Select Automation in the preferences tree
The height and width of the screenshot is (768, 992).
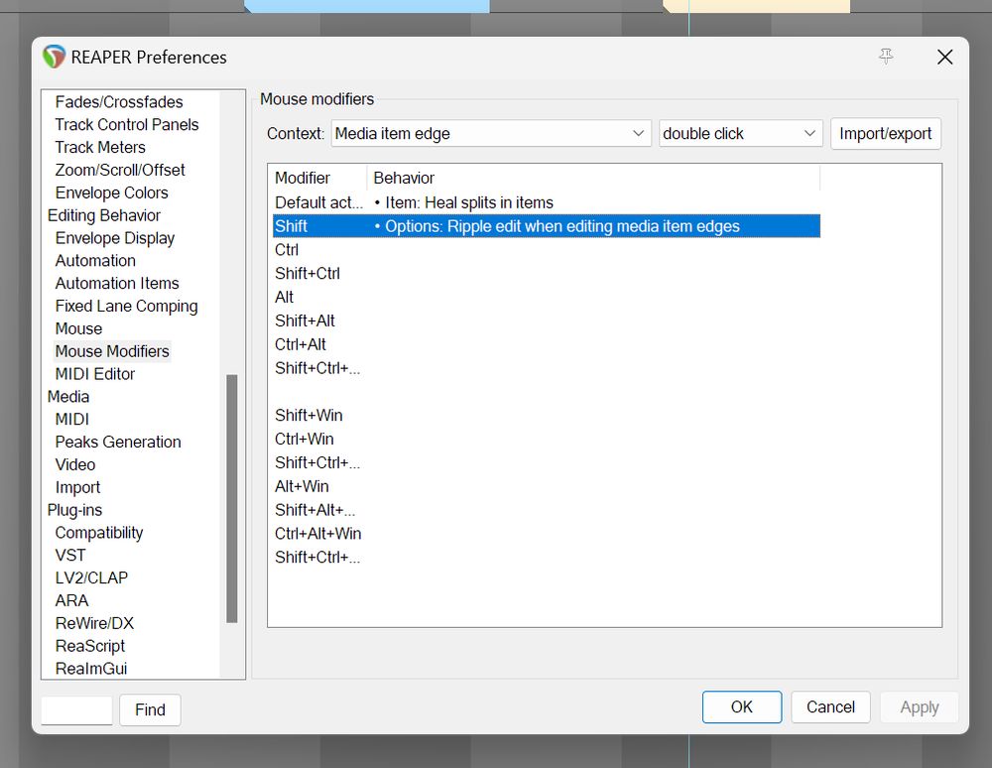pos(95,261)
